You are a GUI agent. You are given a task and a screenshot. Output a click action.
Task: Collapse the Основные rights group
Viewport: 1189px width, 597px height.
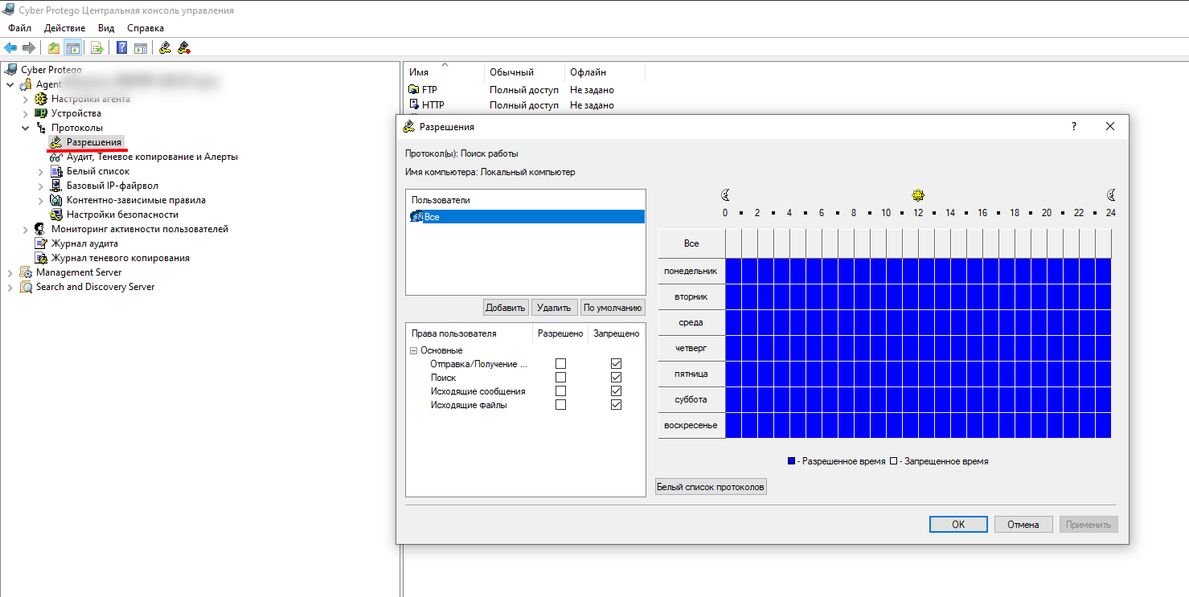point(414,350)
